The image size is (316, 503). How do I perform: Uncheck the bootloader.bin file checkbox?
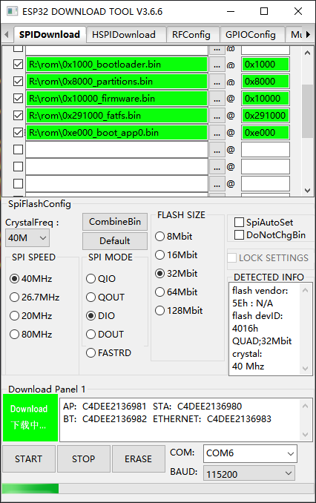18,65
